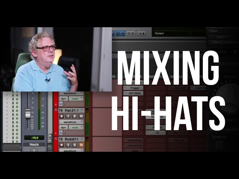Click the channel volume fader handle

pyautogui.click(x=28, y=113)
